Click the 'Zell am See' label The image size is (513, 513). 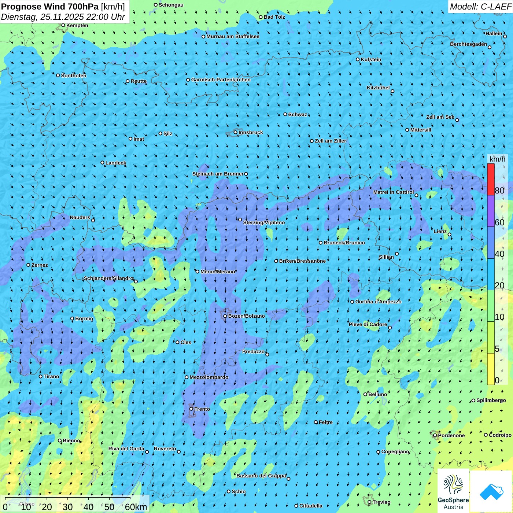pos(440,117)
